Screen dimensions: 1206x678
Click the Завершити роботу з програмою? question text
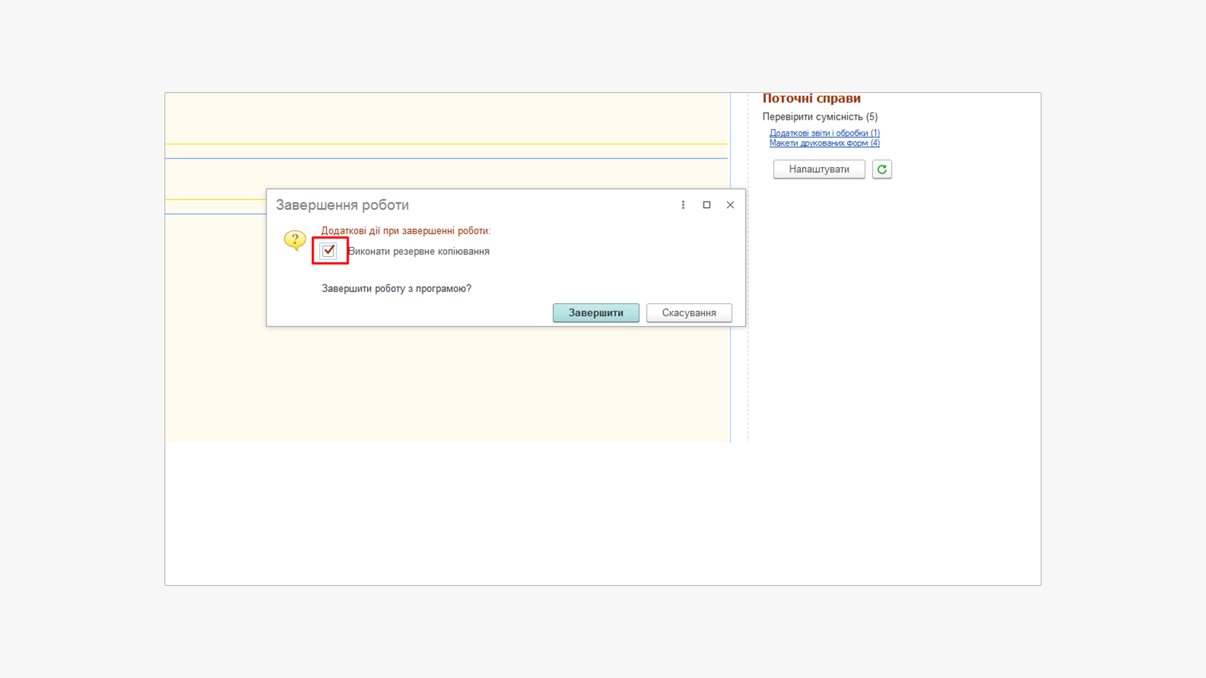(x=396, y=289)
